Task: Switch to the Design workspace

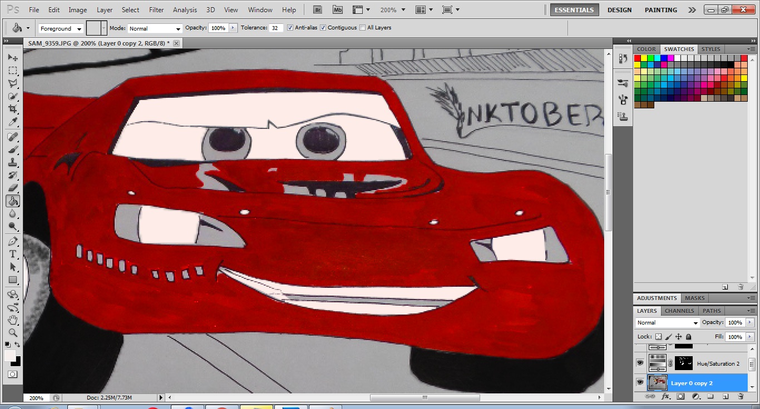Action: pos(619,10)
